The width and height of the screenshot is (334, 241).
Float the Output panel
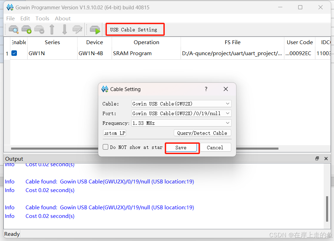(x=317, y=159)
